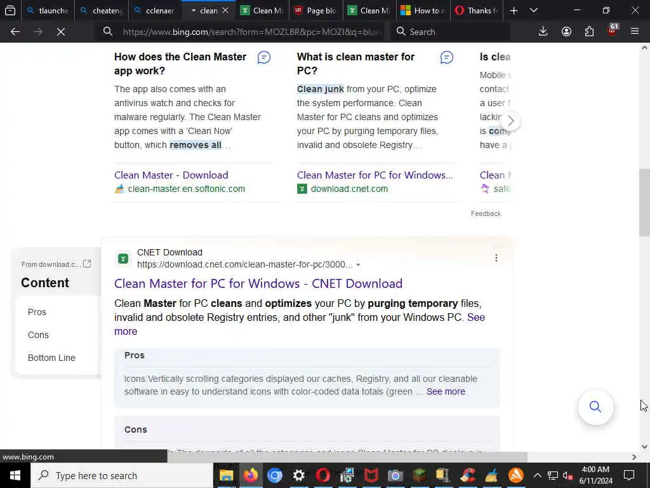Open 'Clean Master for PC for Windows - CNET Download' result
650x488 pixels.
[x=258, y=283]
